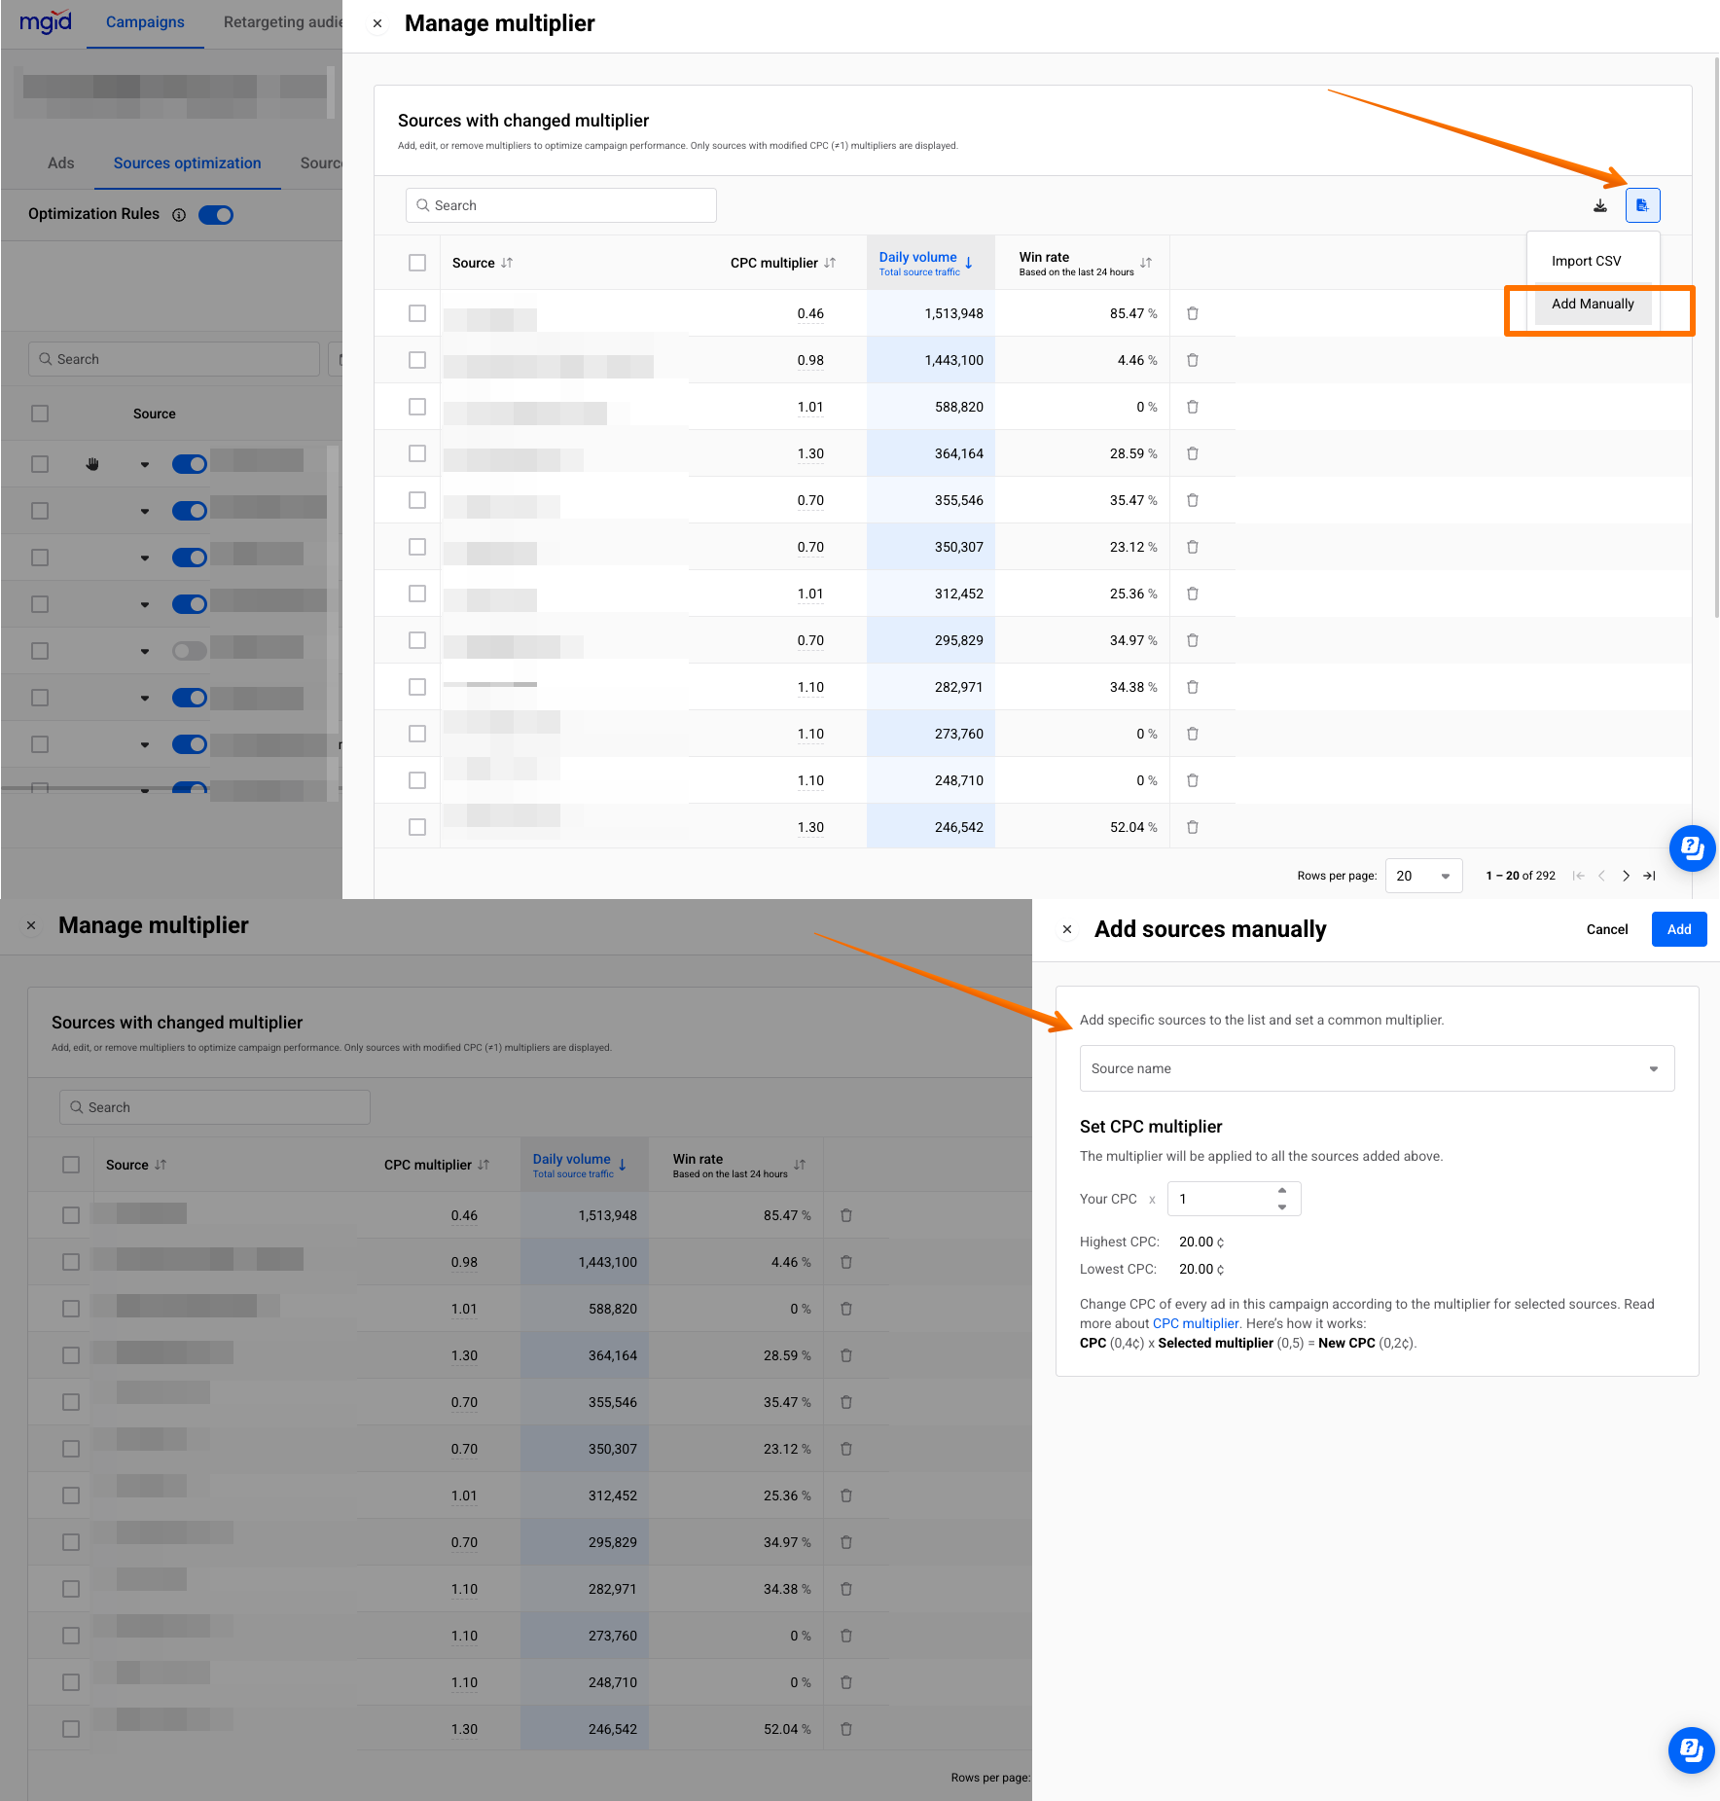The image size is (1720, 1801).
Task: Open the help chat bubble icon
Action: pyautogui.click(x=1692, y=848)
